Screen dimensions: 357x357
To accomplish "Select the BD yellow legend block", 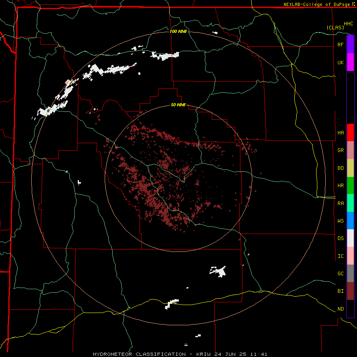I will (x=350, y=168).
